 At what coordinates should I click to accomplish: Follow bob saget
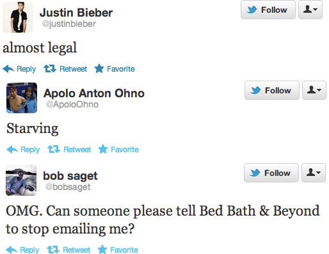coord(271,173)
